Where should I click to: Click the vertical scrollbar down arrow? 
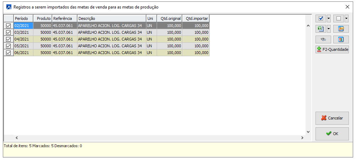click(308, 132)
